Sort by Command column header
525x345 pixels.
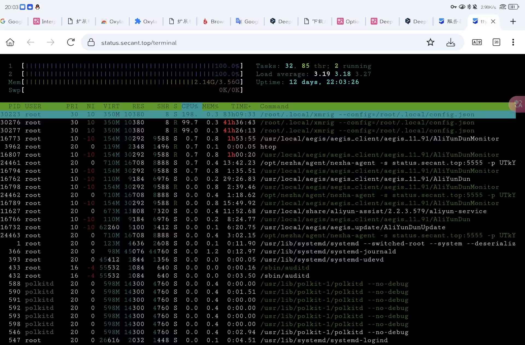[274, 106]
